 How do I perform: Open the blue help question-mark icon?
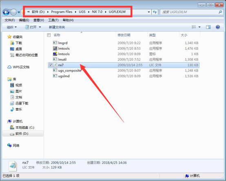point(218,27)
